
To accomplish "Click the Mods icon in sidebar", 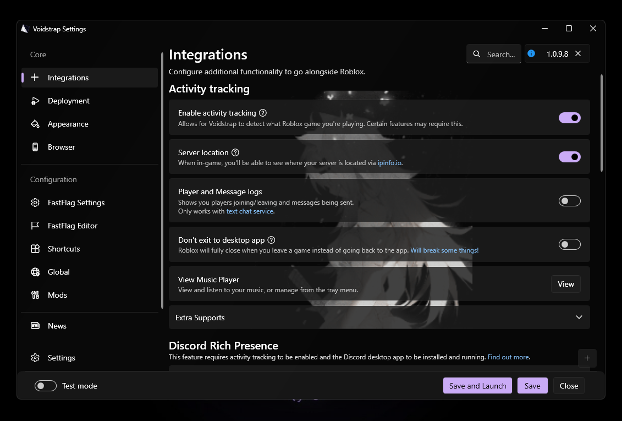I will pos(35,295).
